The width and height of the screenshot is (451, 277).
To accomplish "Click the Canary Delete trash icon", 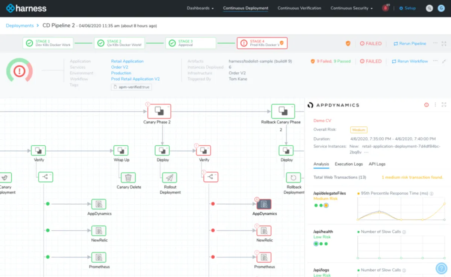I will pyautogui.click(x=128, y=178).
